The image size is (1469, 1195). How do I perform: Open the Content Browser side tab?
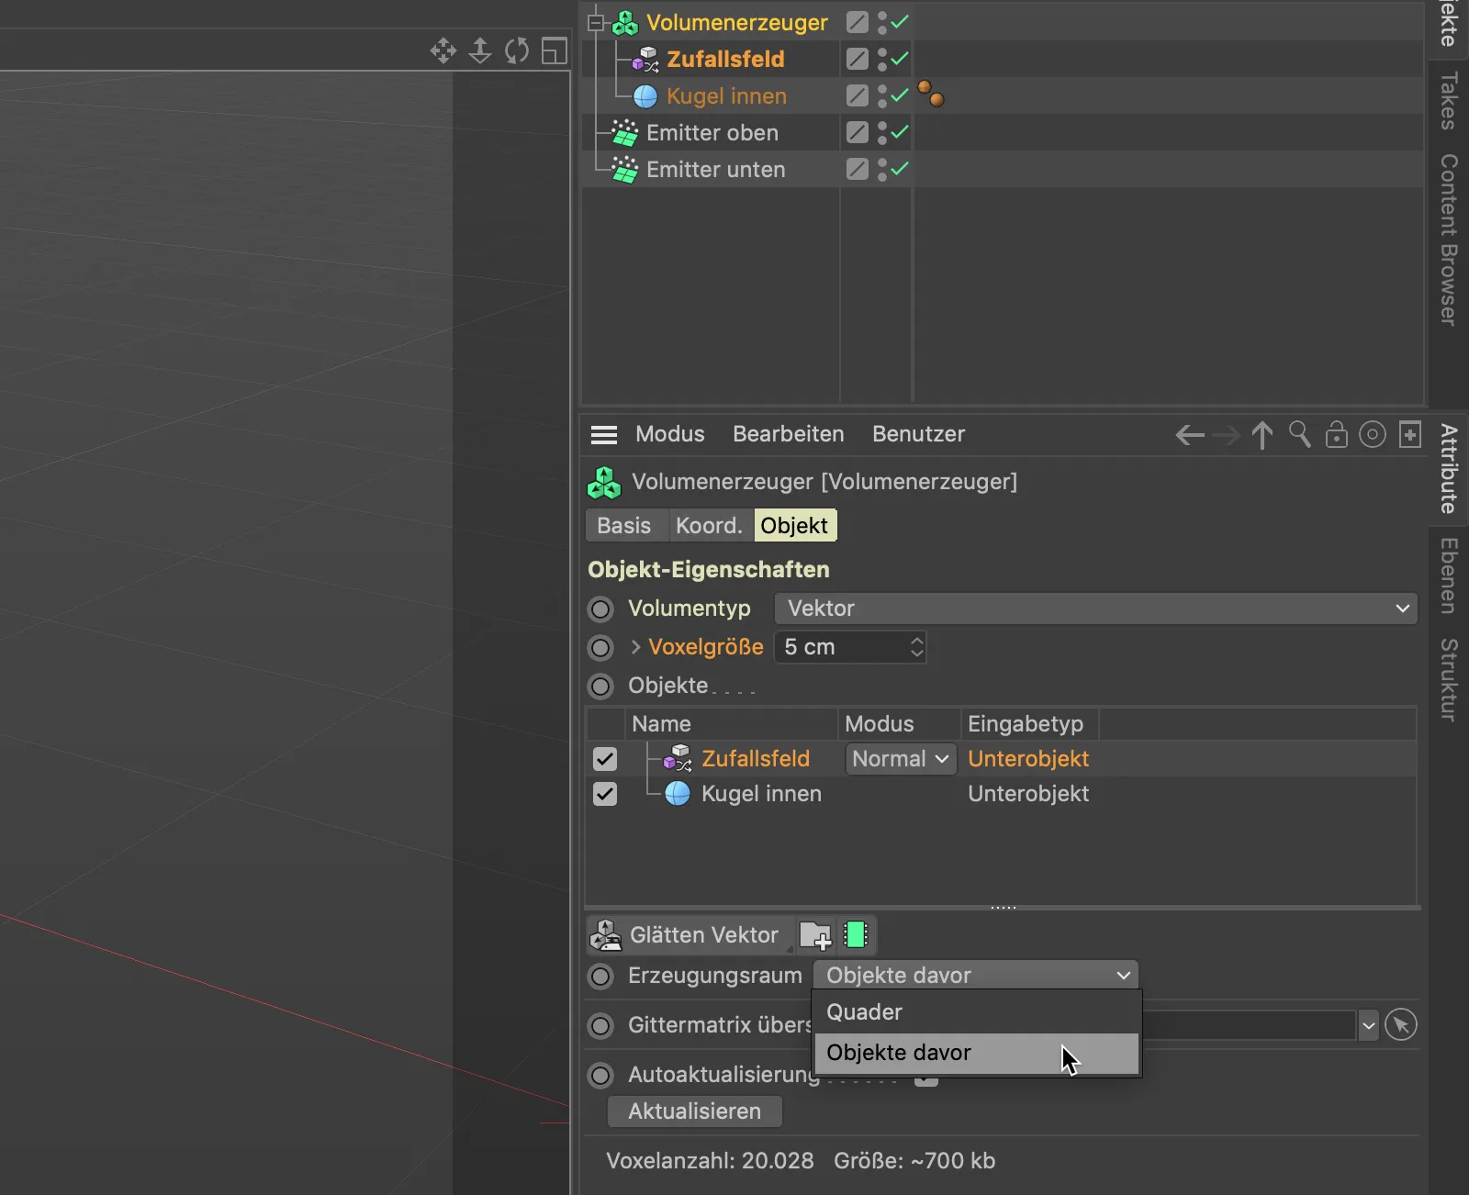coord(1449,240)
